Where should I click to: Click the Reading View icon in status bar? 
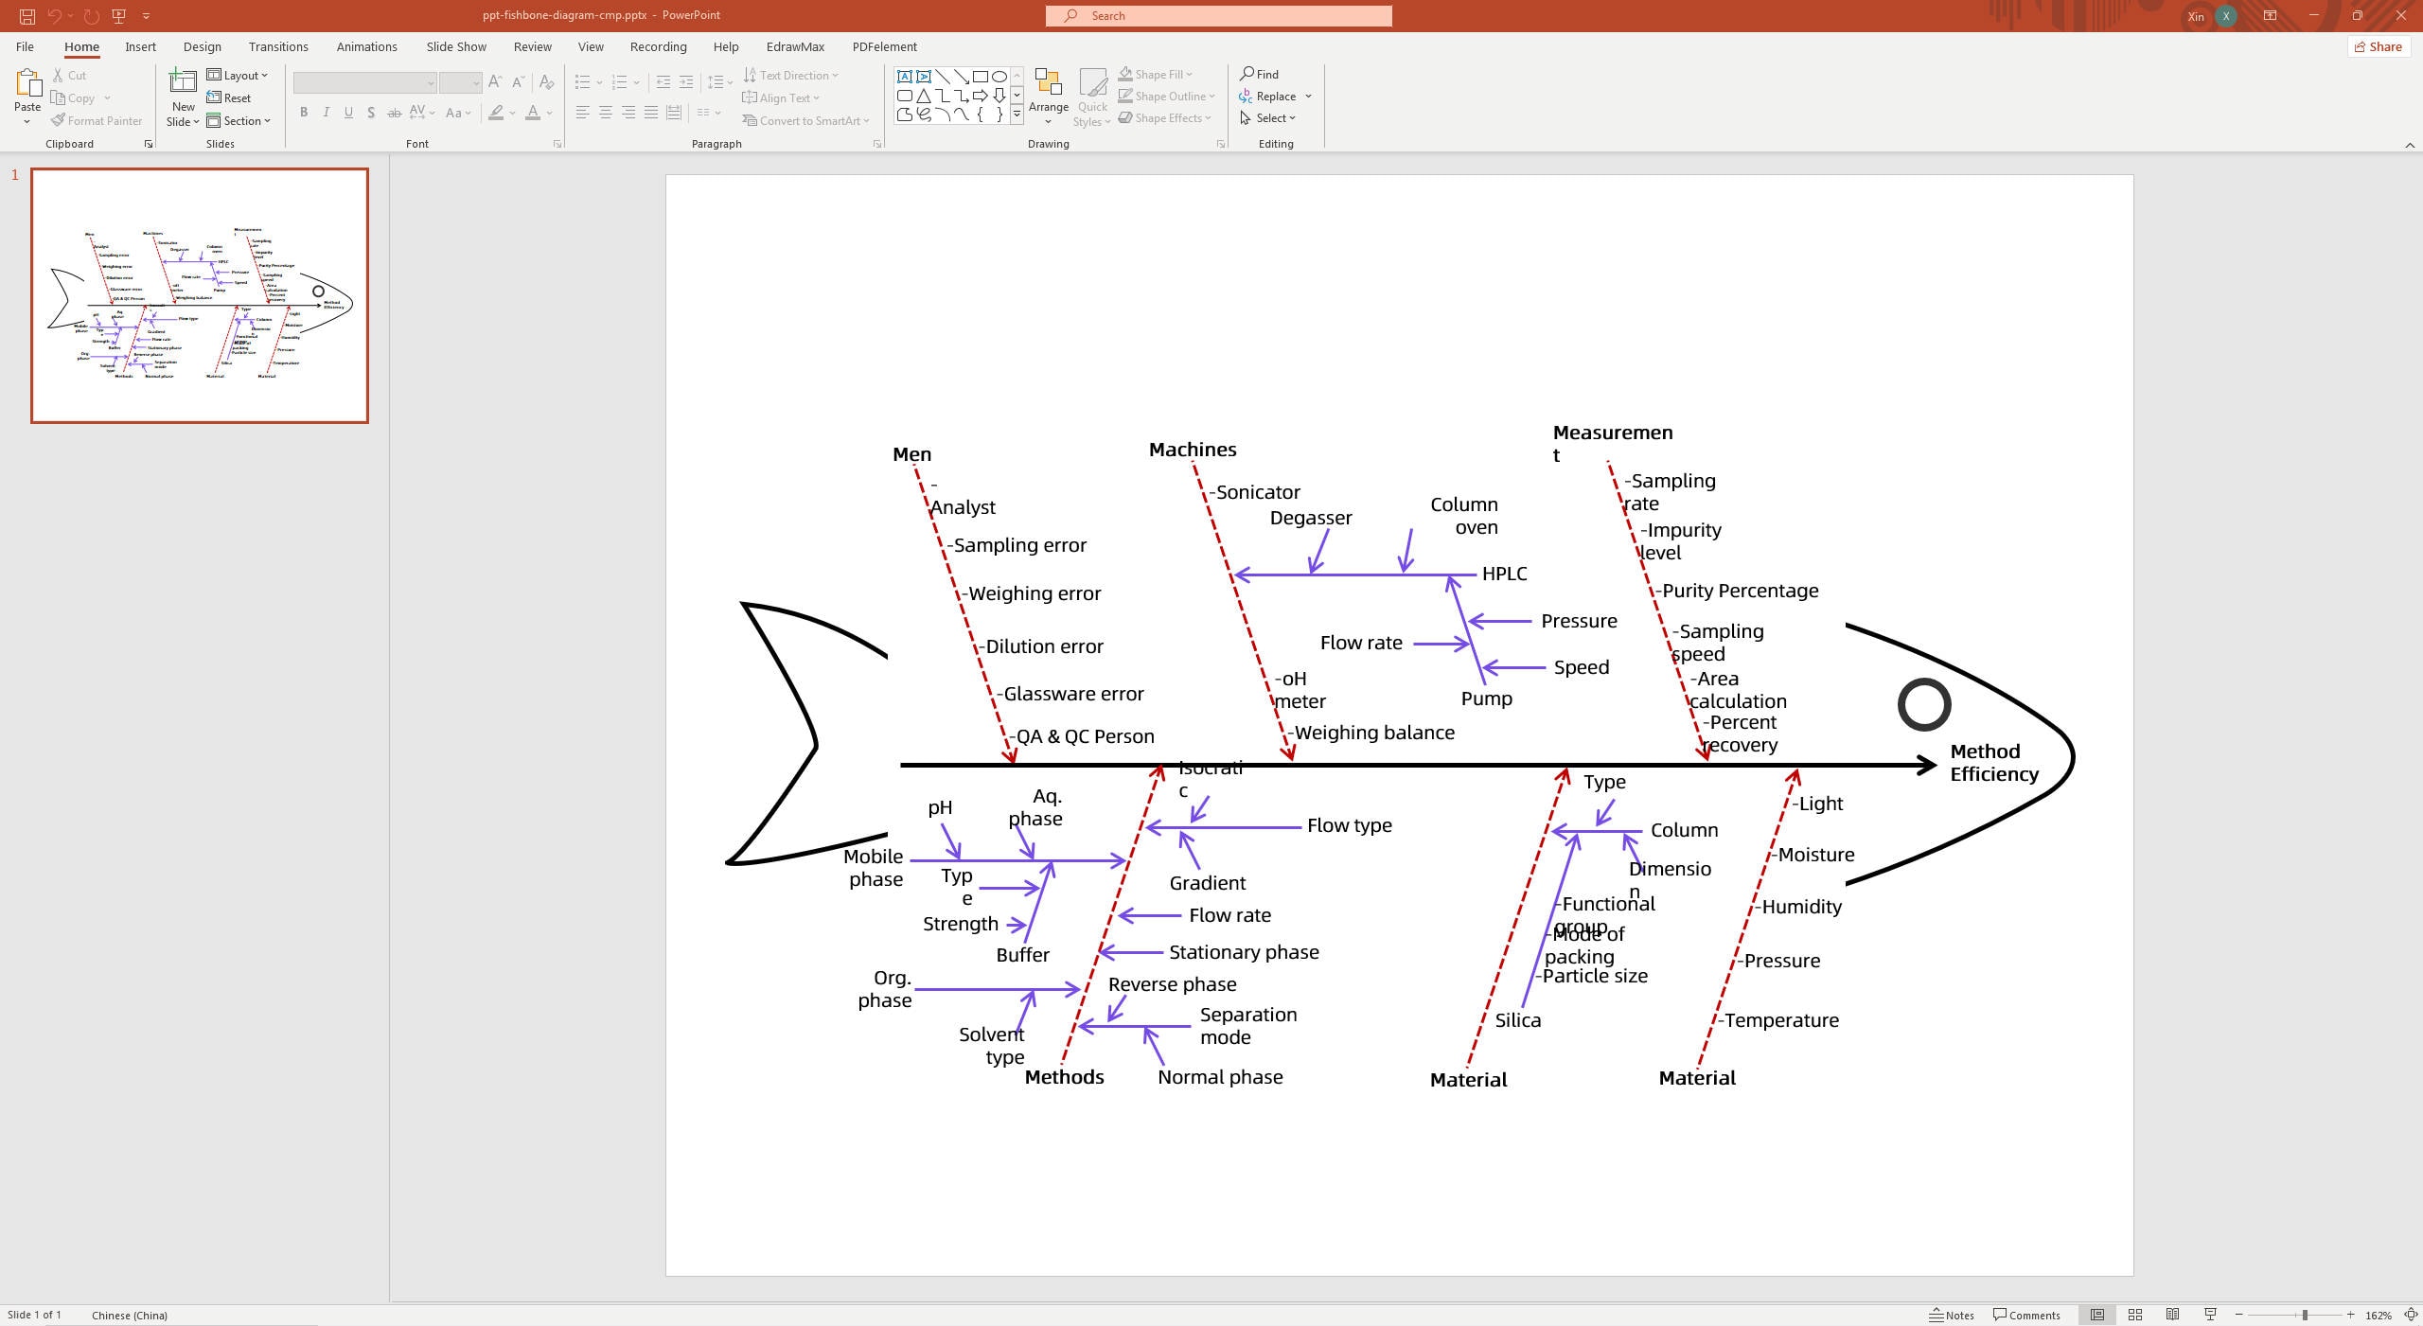2172,1315
